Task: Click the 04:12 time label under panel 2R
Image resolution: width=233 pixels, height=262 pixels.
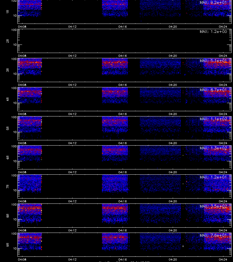Action: click(x=72, y=56)
